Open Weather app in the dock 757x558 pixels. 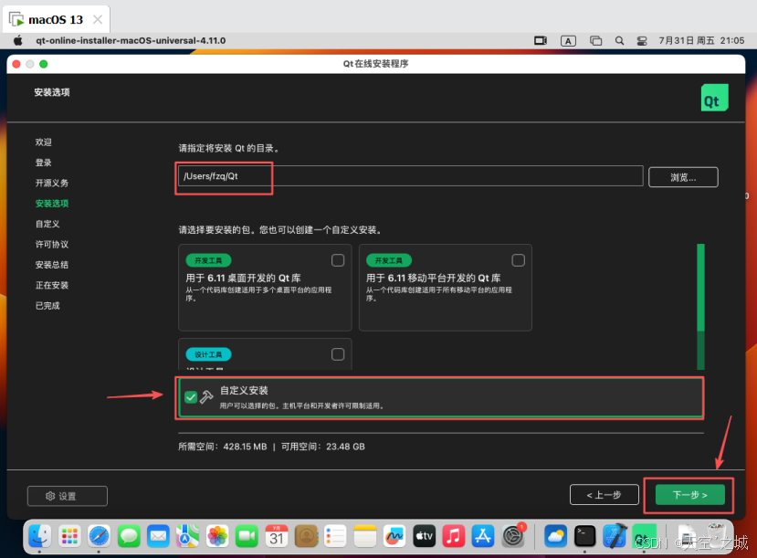[x=556, y=536]
